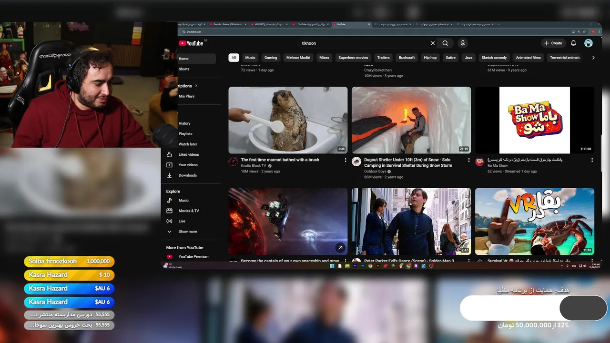Click the Windows Start button in taskbar
Image resolution: width=610 pixels, height=343 pixels.
click(332, 266)
